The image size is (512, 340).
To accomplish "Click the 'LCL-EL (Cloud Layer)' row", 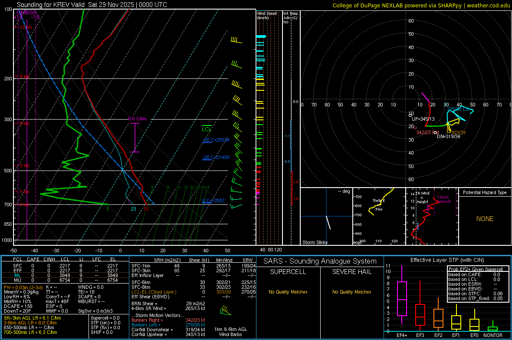I will (x=194, y=292).
